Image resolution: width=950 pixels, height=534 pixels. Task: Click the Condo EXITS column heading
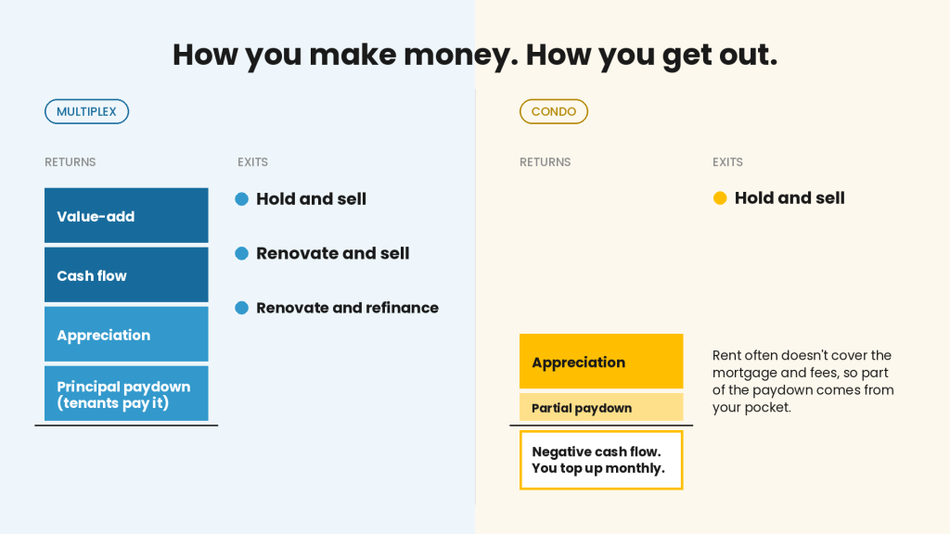(727, 162)
